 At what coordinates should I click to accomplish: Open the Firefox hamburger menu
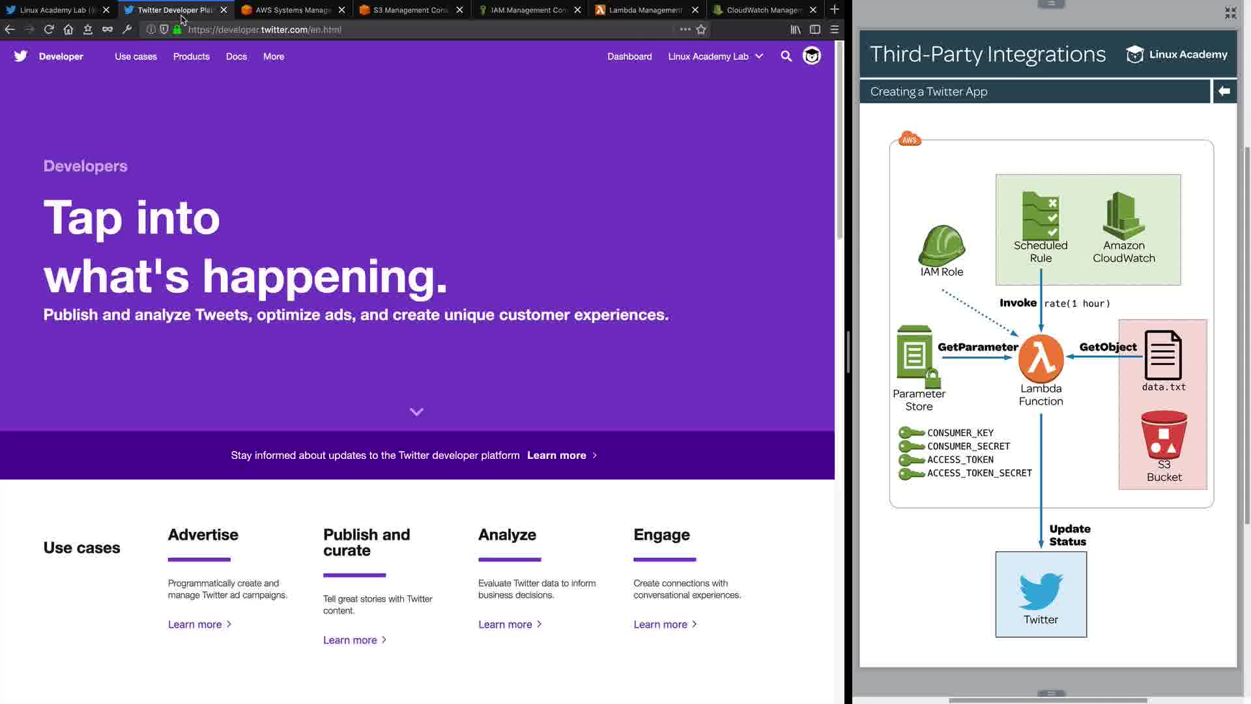(834, 29)
